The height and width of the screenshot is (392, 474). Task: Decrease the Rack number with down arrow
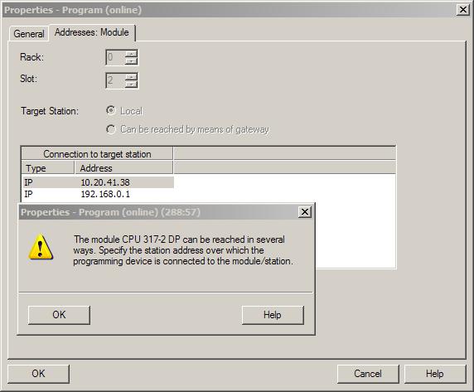click(131, 61)
